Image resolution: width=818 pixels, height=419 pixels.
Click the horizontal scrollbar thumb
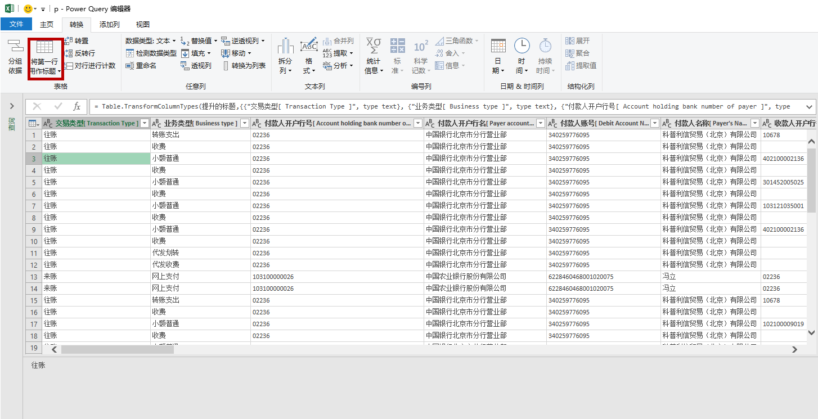point(118,349)
